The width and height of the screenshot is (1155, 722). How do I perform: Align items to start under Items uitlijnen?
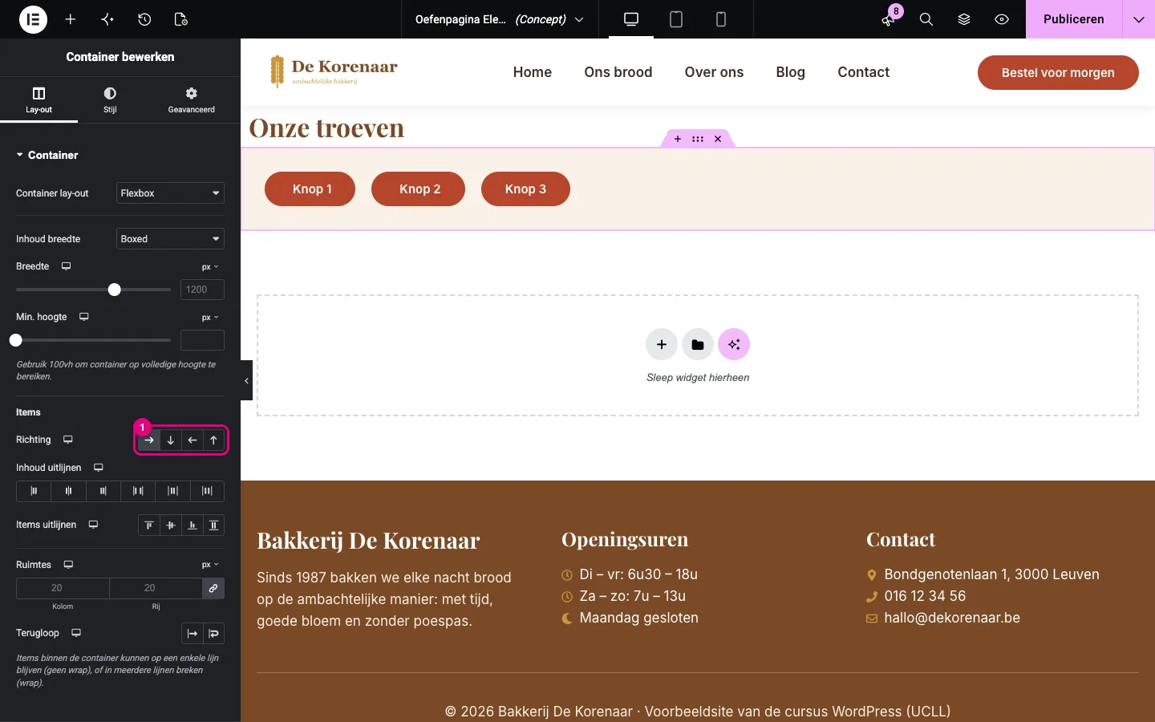pos(149,525)
